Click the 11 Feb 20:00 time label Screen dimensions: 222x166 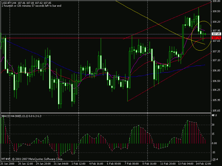click(x=168, y=164)
